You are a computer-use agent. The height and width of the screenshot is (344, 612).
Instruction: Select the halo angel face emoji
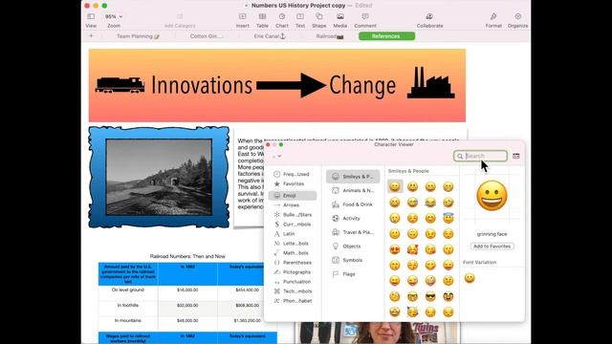tap(448, 218)
